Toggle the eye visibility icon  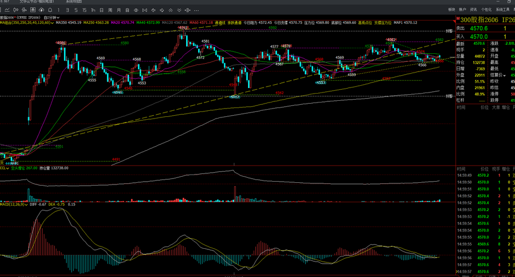point(136,10)
